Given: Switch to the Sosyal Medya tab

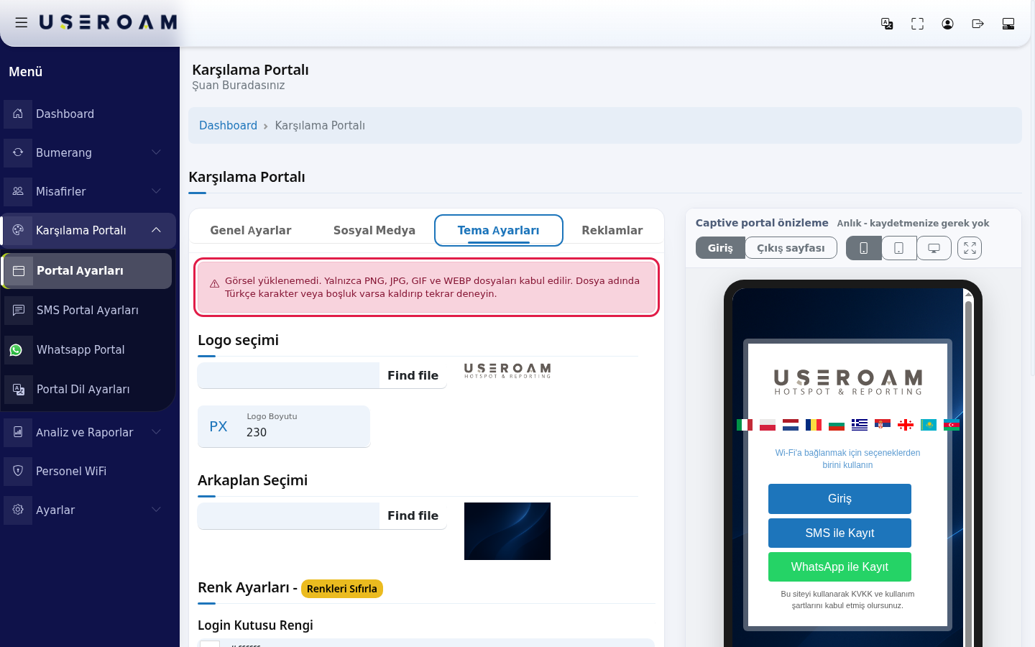Looking at the screenshot, I should pyautogui.click(x=374, y=230).
